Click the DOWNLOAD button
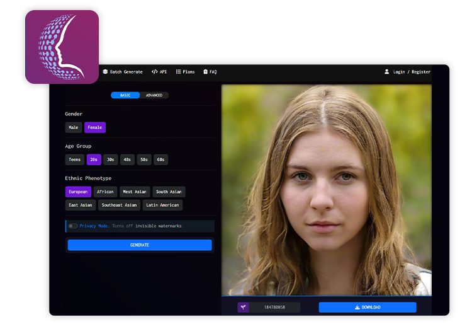Image resolution: width=472 pixels, height=324 pixels. click(368, 307)
